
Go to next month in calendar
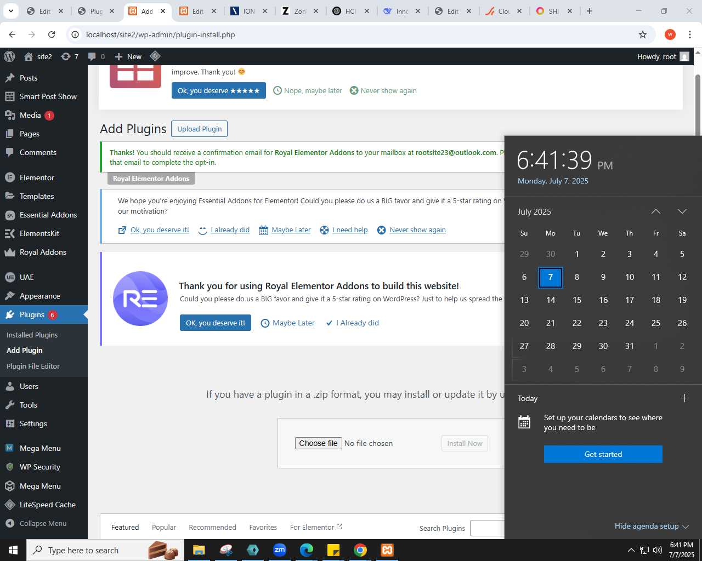tap(682, 211)
